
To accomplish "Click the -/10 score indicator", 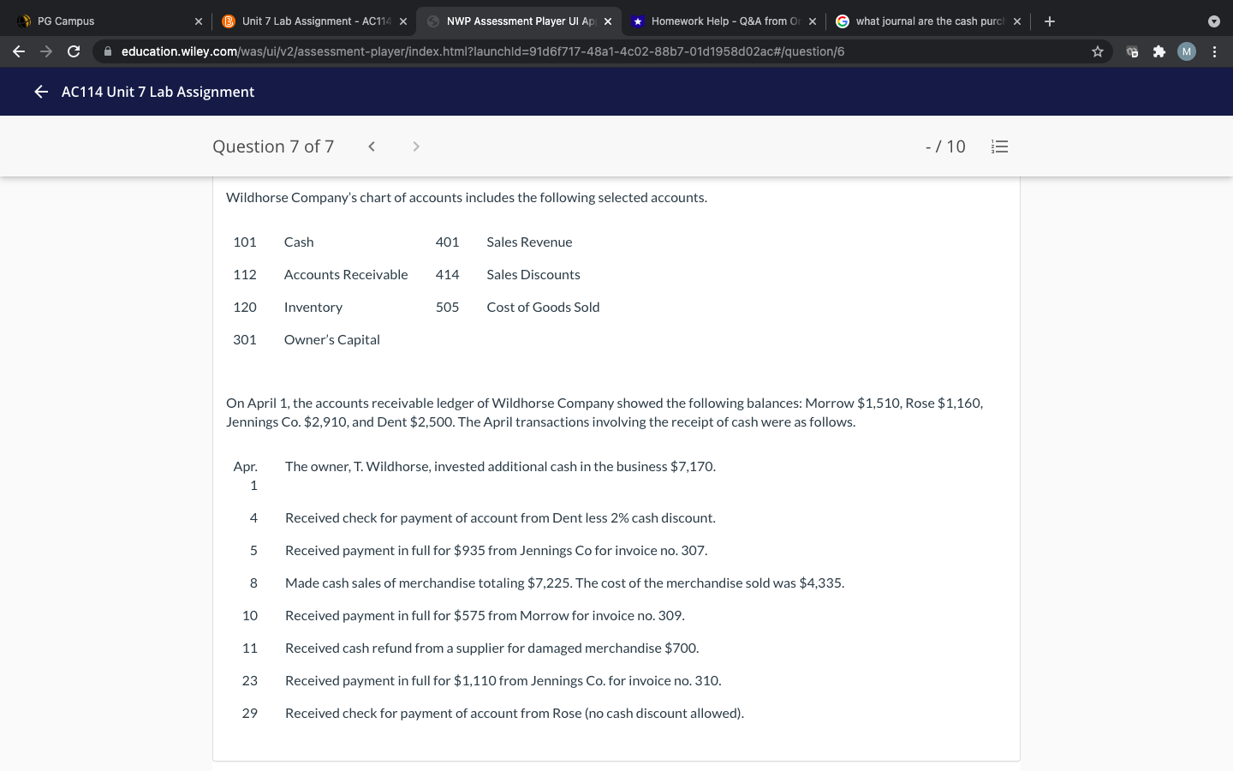I will pos(946,146).
